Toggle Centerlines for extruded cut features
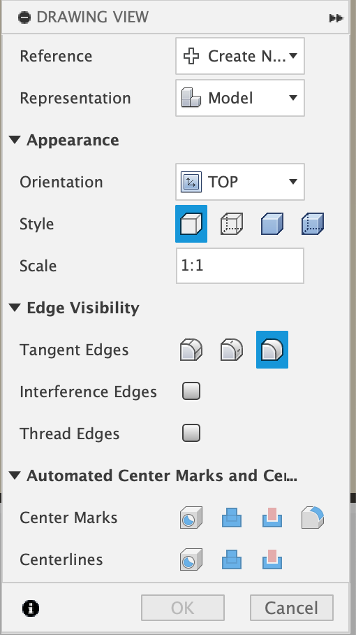This screenshot has width=356, height=635. click(x=272, y=559)
